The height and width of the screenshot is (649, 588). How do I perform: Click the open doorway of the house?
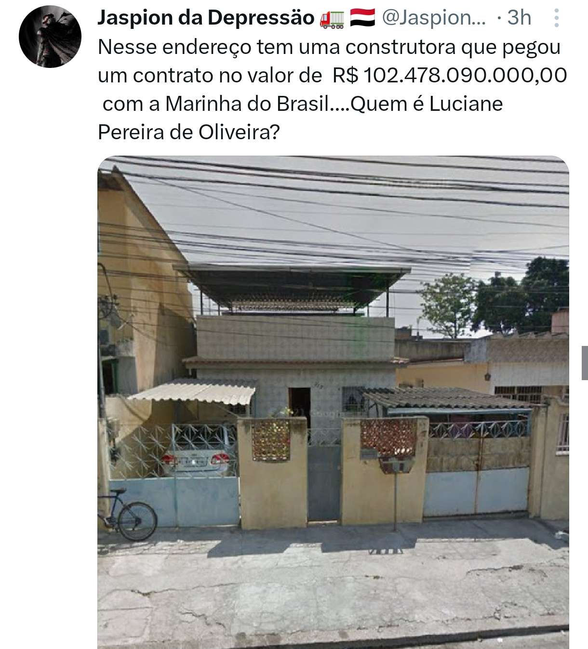coord(299,405)
